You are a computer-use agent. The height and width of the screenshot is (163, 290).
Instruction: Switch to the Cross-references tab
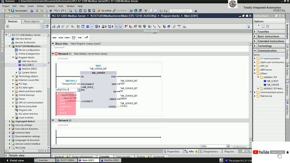(82, 157)
